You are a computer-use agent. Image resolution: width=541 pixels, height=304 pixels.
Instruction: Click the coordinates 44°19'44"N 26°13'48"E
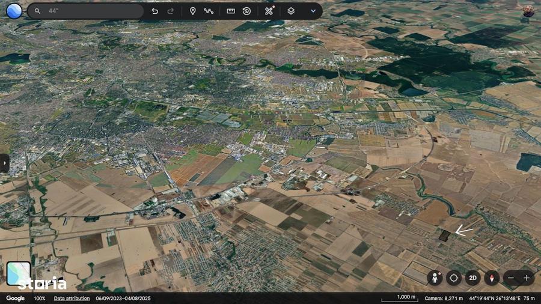point(495,299)
